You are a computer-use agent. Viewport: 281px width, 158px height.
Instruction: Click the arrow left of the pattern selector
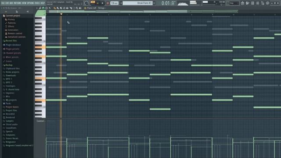coord(121,3)
